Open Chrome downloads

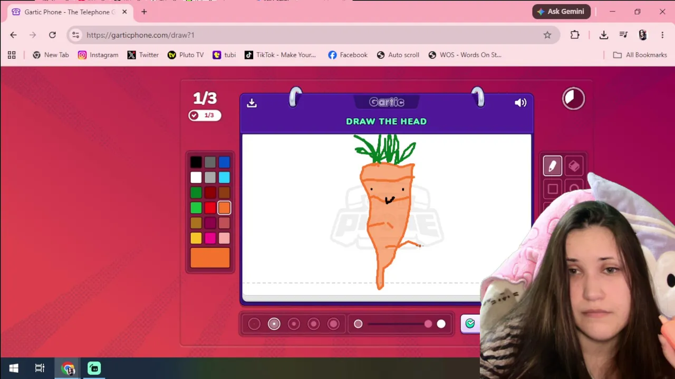(x=604, y=35)
